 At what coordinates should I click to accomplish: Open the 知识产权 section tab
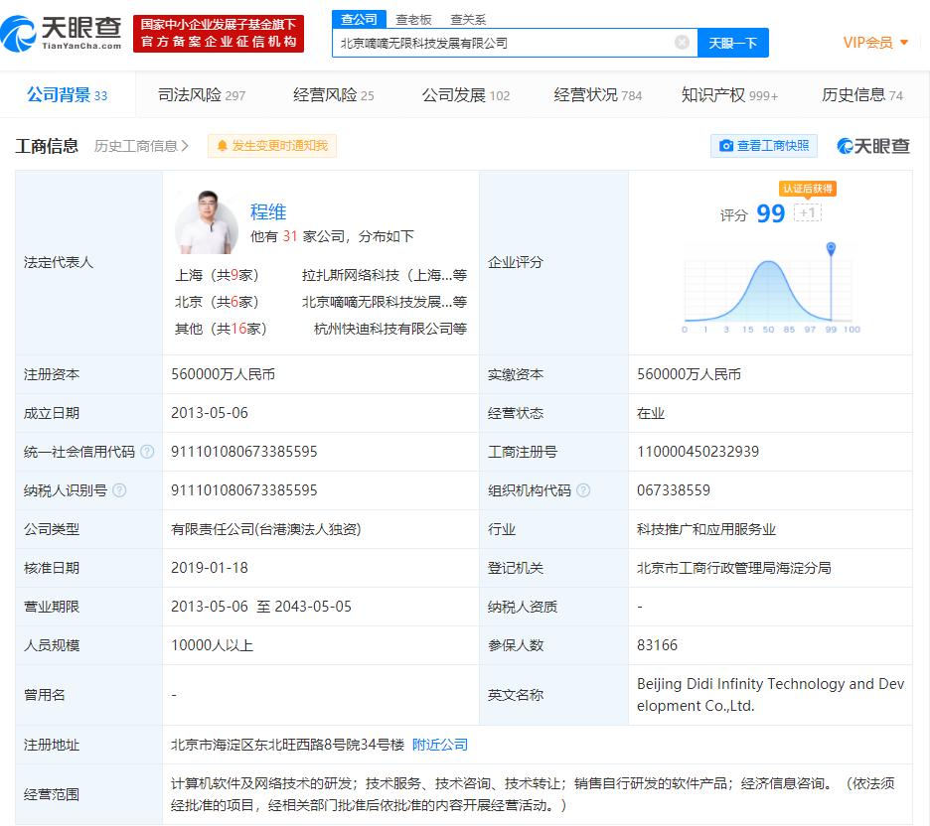tap(729, 95)
